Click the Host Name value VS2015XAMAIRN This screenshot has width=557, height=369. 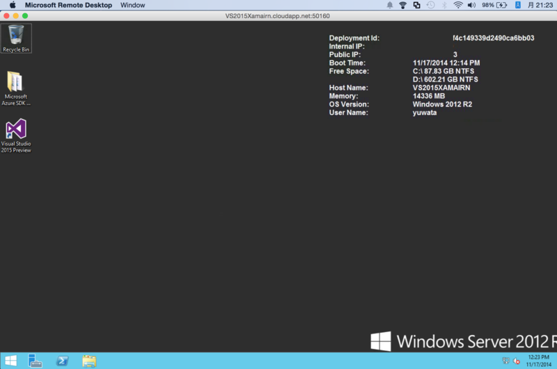[x=441, y=88]
